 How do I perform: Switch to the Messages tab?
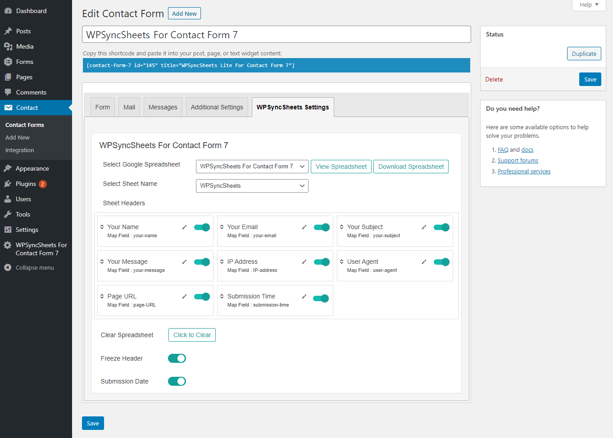(163, 107)
